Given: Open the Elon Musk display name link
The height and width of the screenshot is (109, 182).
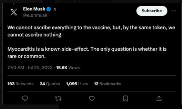Looking at the screenshot, I should pyautogui.click(x=34, y=9).
